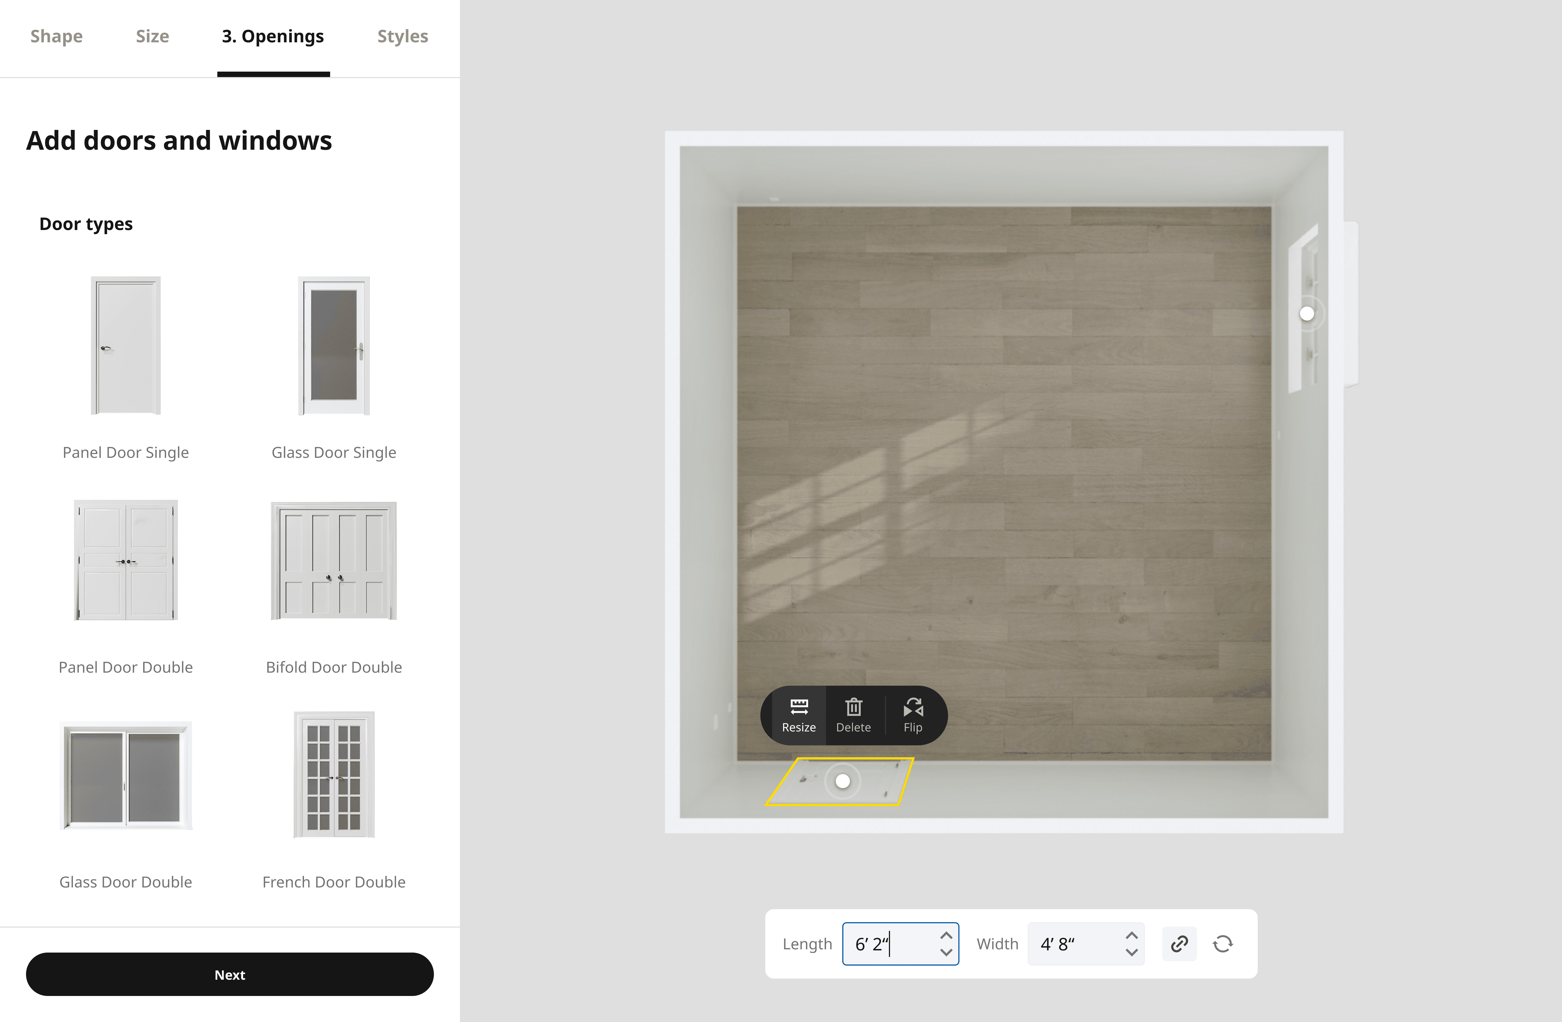Viewport: 1562px width, 1022px height.
Task: Toggle the link dimensions chain icon
Action: click(1179, 944)
